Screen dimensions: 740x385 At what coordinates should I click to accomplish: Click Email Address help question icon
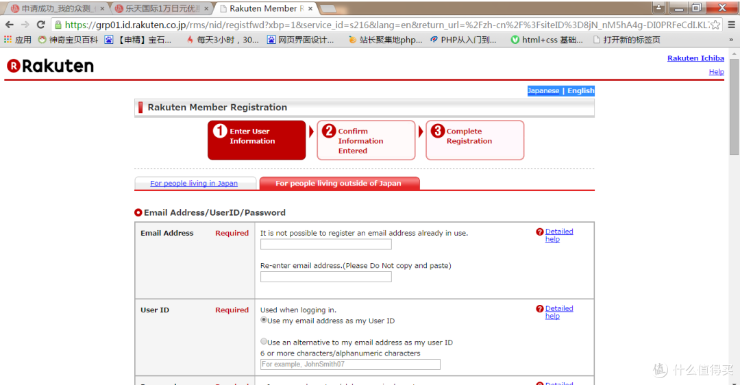tap(539, 232)
